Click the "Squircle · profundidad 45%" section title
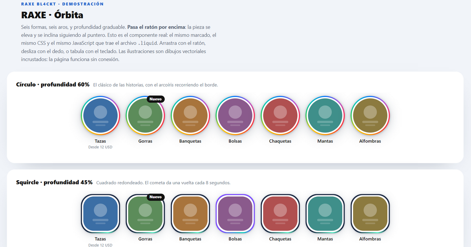Image resolution: width=471 pixels, height=247 pixels. coord(54,183)
